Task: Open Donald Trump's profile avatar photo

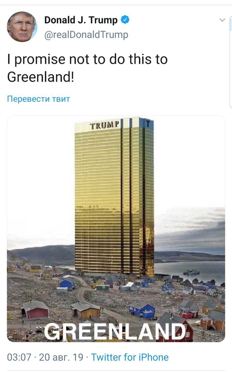Action: click(x=22, y=27)
